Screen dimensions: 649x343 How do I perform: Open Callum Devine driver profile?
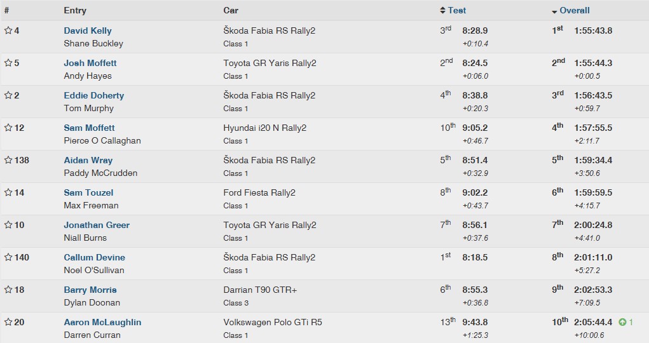coord(94,257)
